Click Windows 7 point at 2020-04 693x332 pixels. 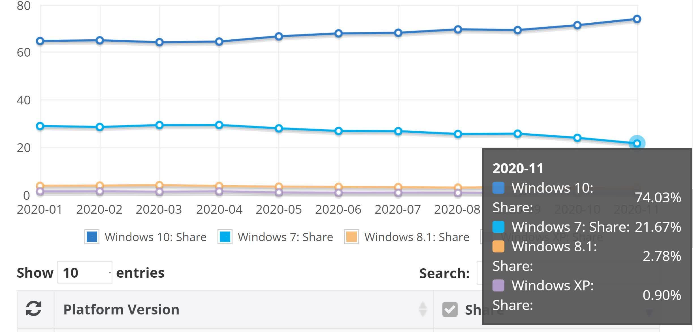tap(219, 125)
